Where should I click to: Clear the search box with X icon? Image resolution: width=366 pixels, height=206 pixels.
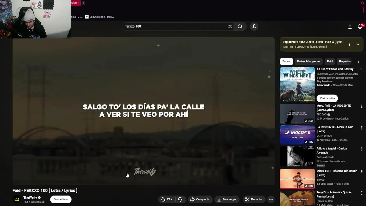[x=230, y=26]
